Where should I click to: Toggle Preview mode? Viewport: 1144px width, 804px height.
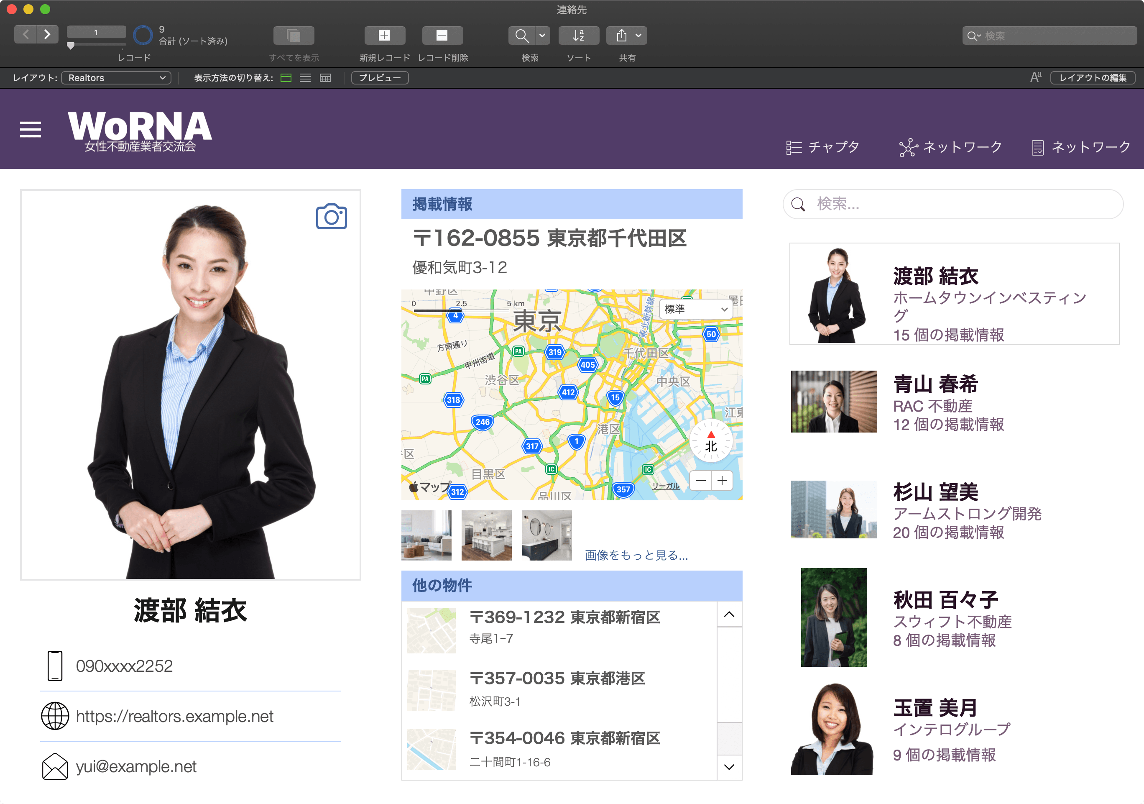(x=379, y=78)
